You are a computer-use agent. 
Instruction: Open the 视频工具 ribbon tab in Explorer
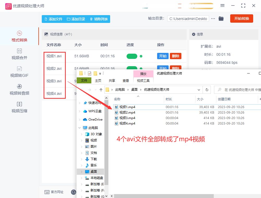143,81
